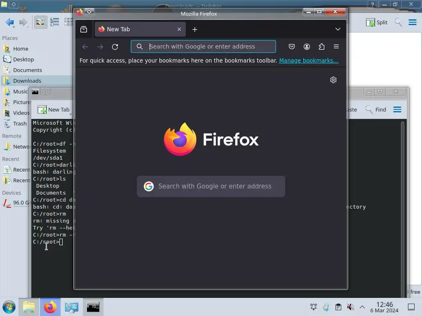Switch Dolphin to icons view mode
This screenshot has height=316, width=422.
40,22
